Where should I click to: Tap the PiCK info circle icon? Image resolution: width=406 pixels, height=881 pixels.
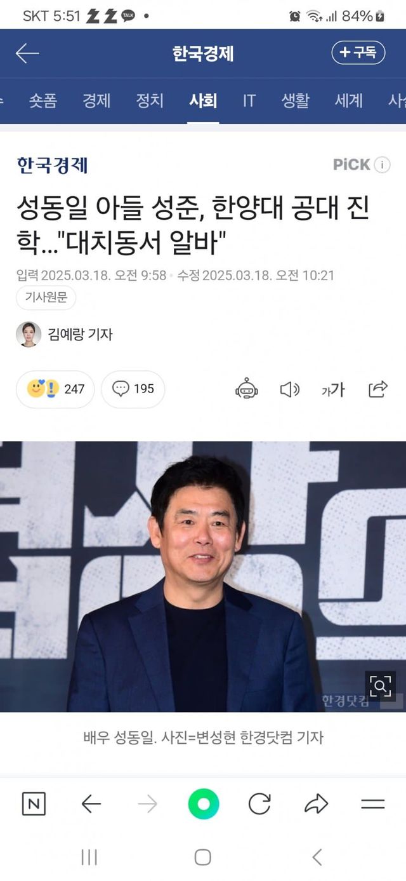382,165
